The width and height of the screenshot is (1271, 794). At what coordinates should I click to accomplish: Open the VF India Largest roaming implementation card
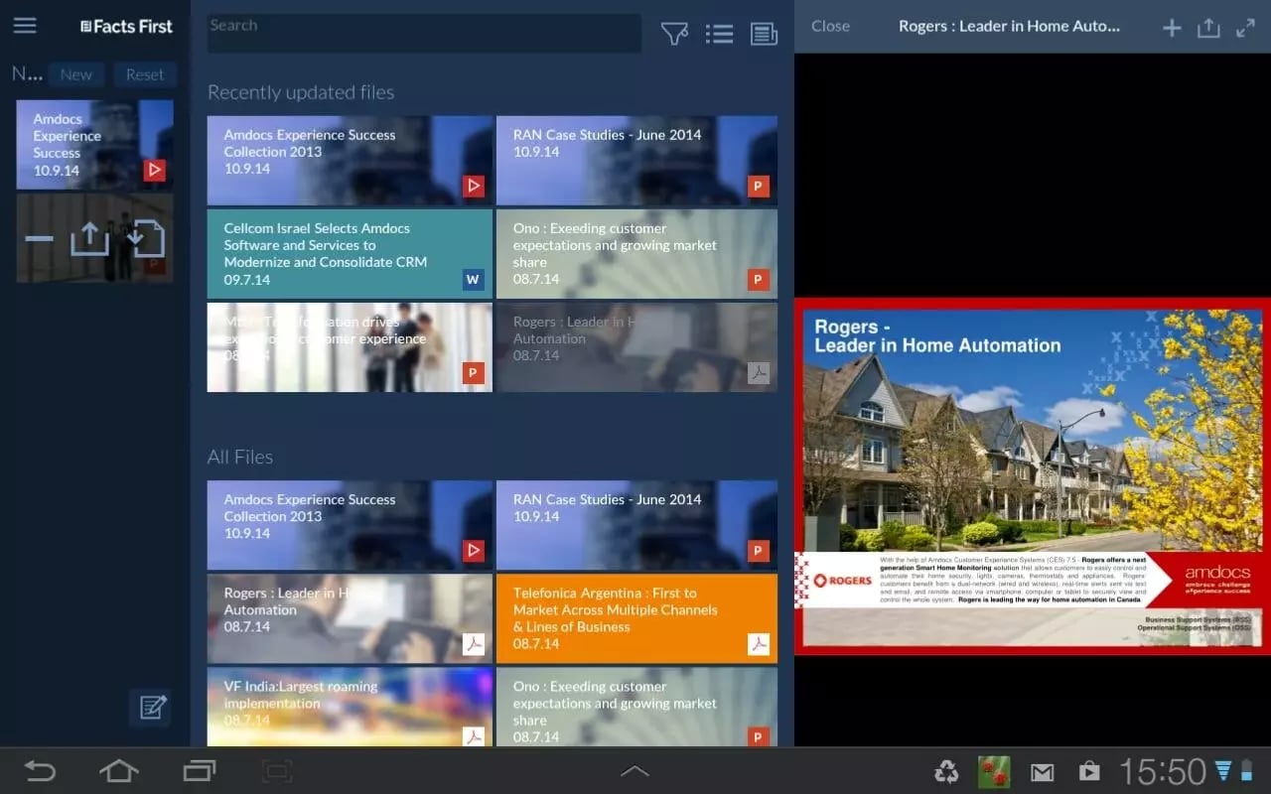[x=350, y=707]
